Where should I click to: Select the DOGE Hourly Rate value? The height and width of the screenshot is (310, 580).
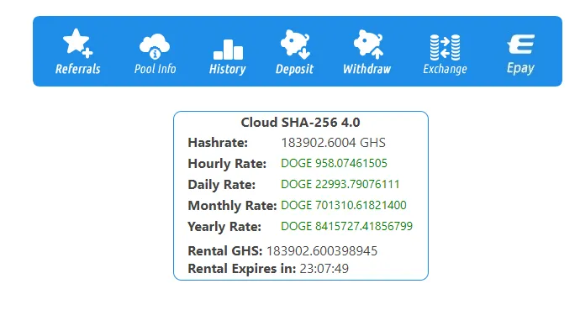[334, 163]
